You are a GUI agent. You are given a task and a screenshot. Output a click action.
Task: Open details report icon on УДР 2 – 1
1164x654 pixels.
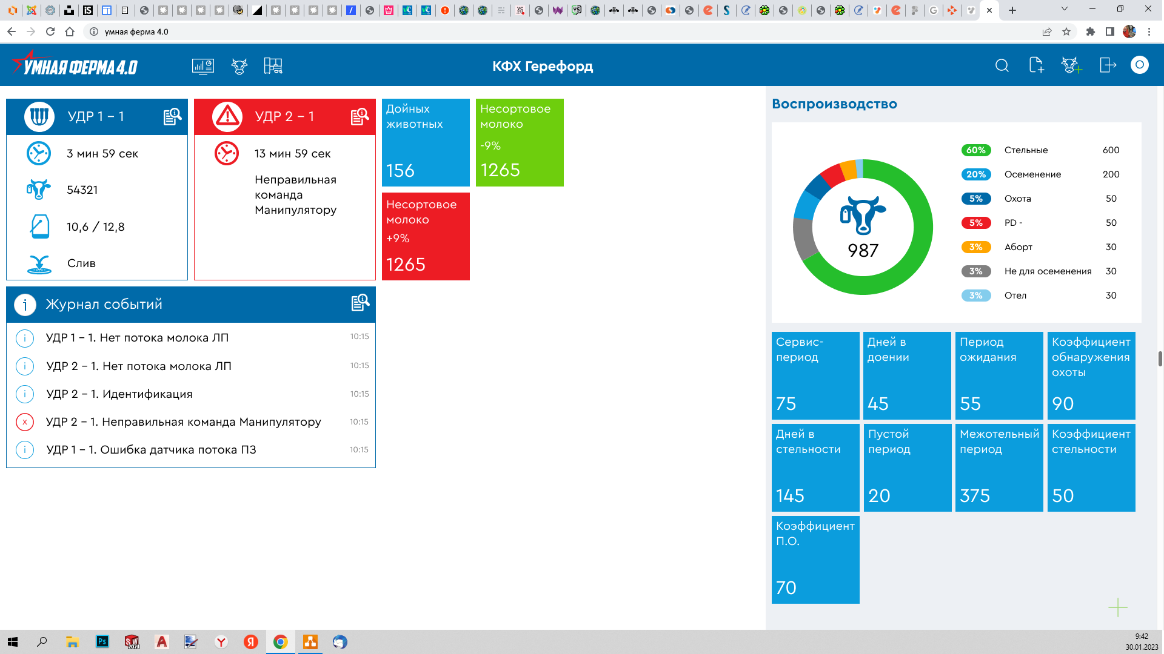coord(360,116)
